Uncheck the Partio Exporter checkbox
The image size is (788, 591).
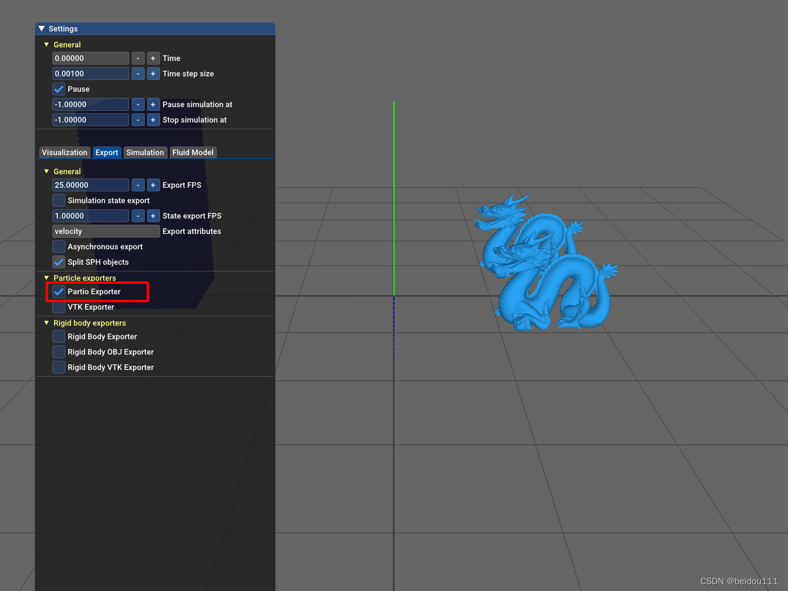click(x=58, y=292)
